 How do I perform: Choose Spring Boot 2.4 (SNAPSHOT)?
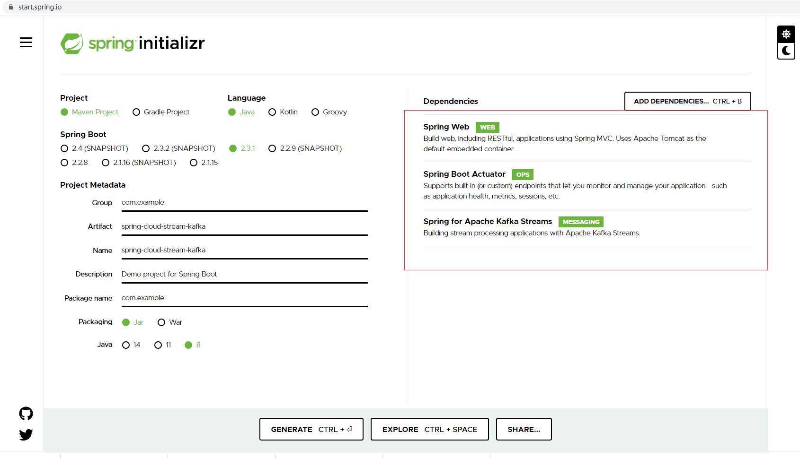[94, 148]
